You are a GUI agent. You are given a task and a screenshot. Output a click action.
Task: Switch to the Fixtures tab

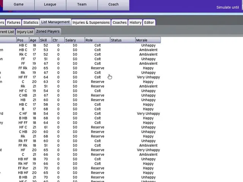pos(14,22)
